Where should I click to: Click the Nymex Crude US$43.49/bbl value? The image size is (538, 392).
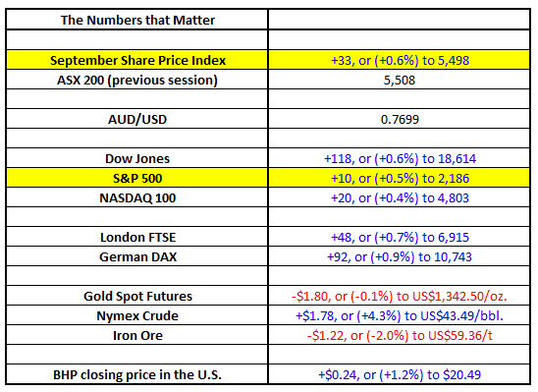point(400,315)
